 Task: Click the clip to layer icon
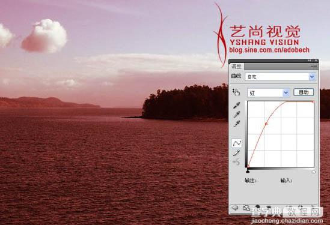(x=257, y=208)
